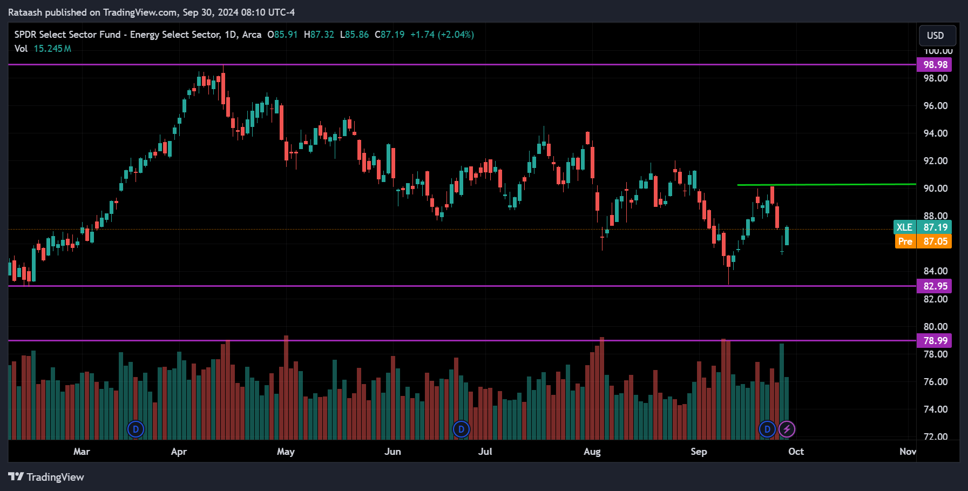Click the close value C87.19
Screen dimensions: 968x491
coord(390,35)
